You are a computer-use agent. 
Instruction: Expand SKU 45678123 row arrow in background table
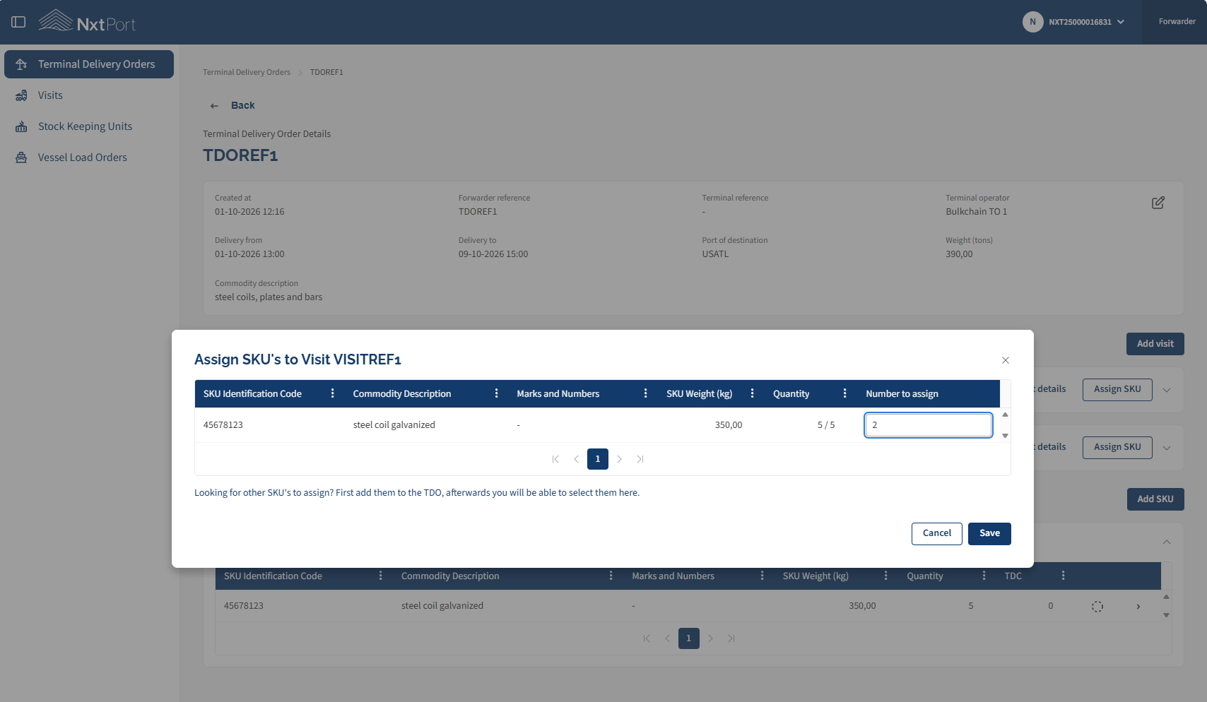(1138, 607)
